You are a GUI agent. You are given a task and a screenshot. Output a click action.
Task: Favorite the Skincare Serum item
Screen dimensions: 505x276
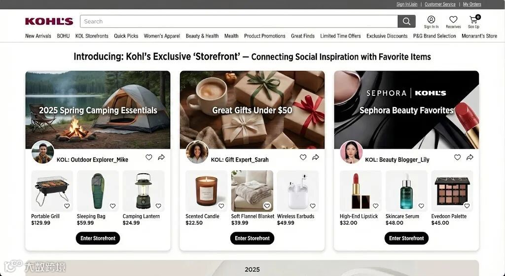(x=421, y=206)
